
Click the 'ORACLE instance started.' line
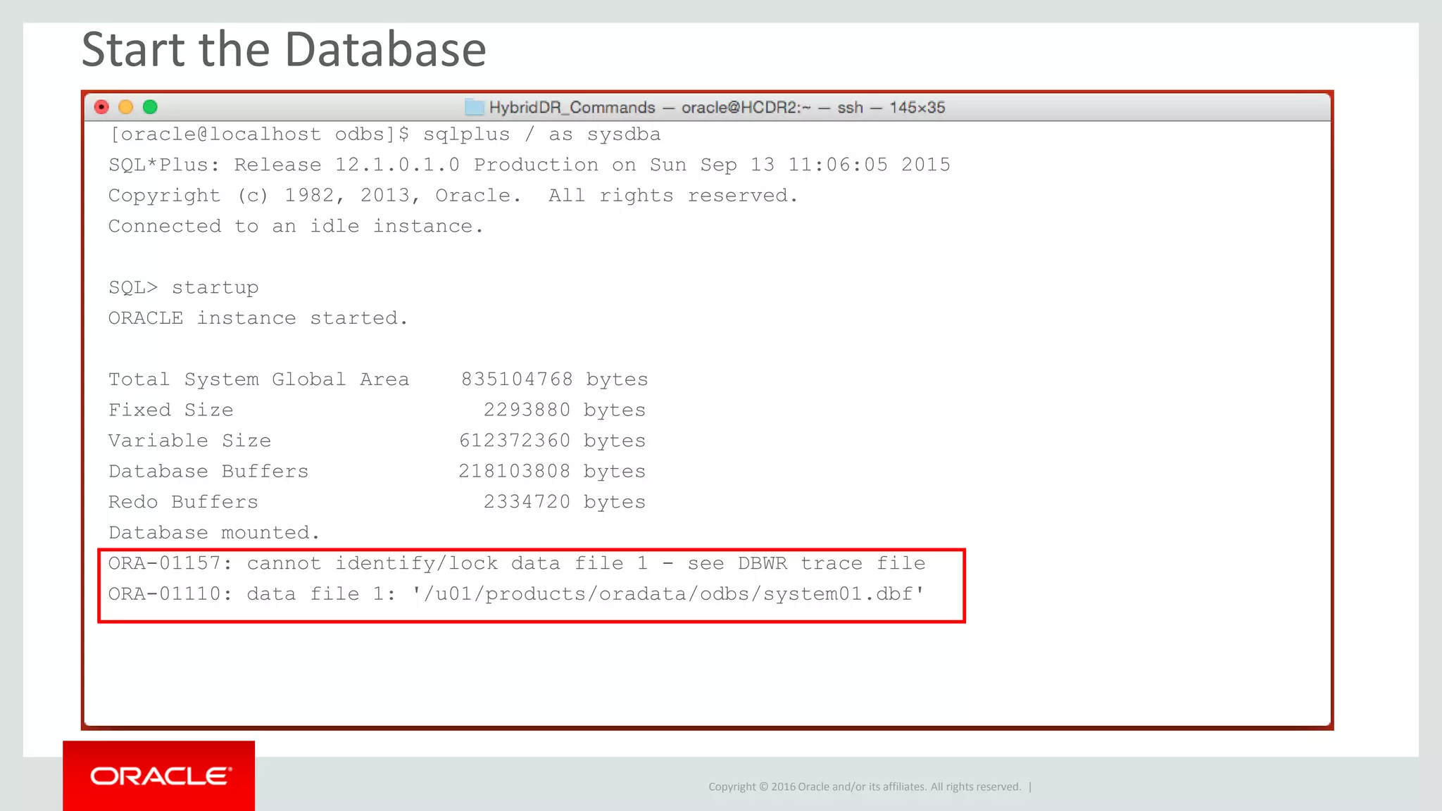click(x=258, y=318)
